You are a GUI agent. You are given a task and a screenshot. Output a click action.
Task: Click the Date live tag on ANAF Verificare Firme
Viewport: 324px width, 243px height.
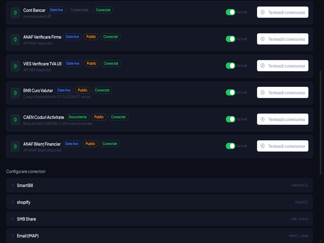tap(72, 37)
